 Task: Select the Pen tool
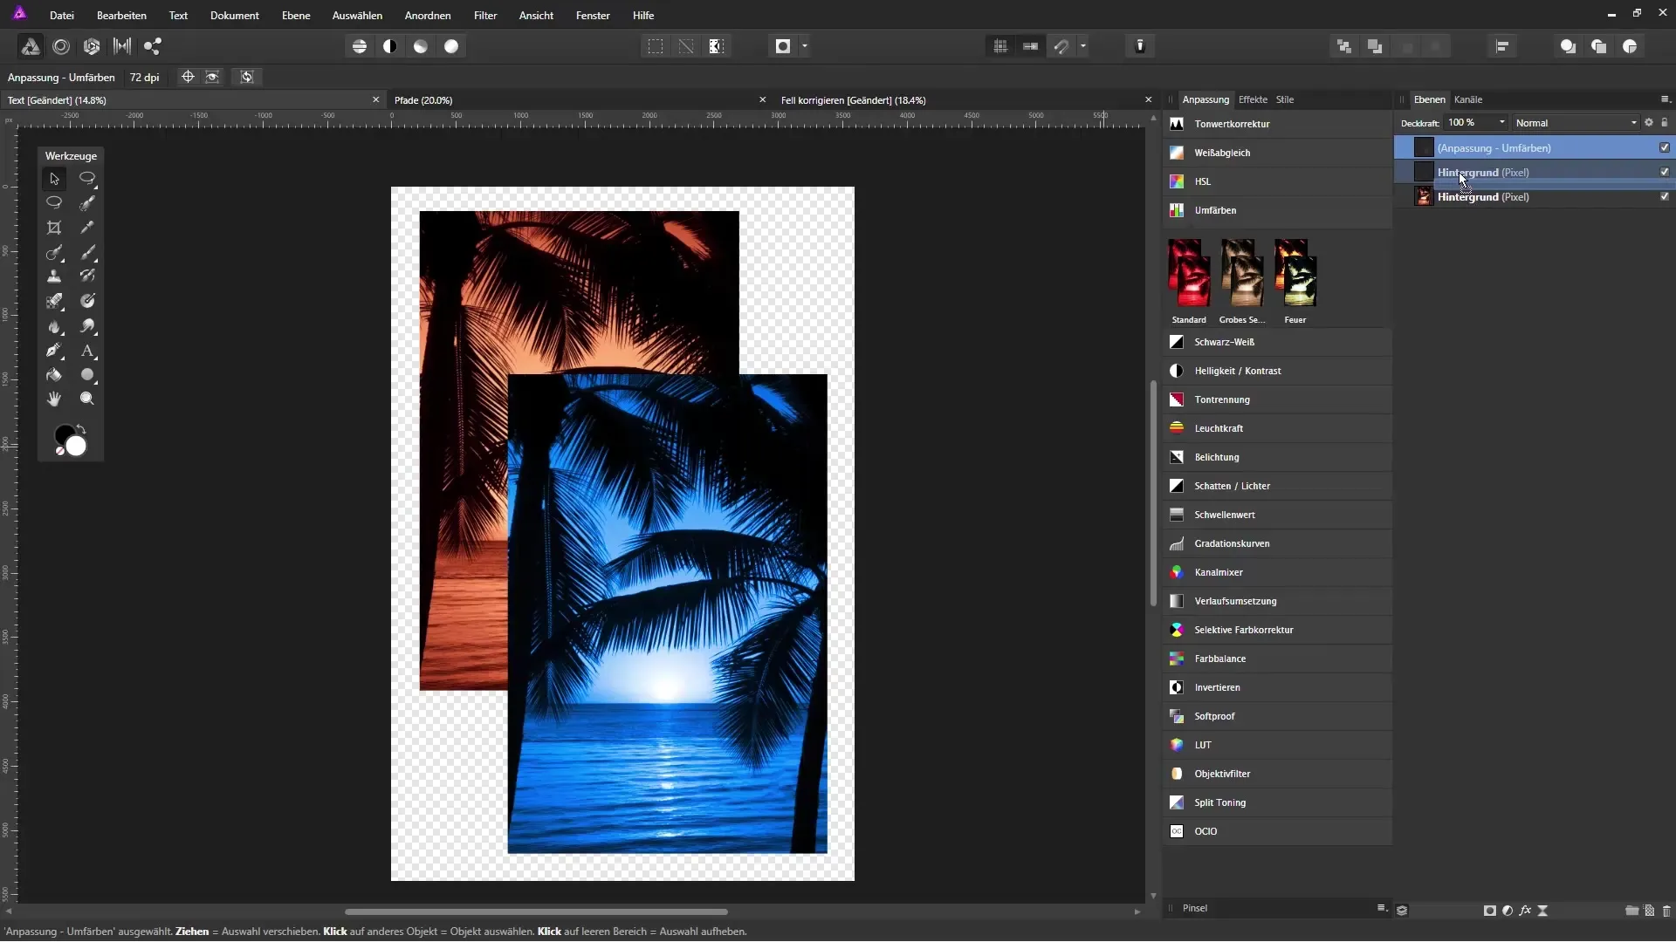click(x=54, y=351)
